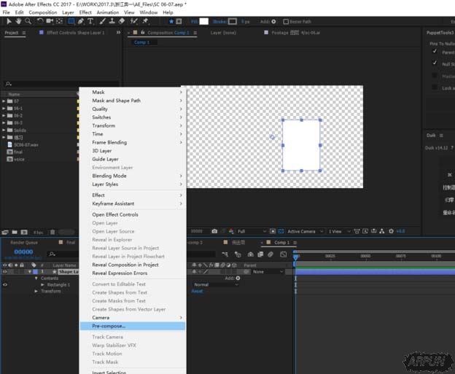Image resolution: width=455 pixels, height=374 pixels.
Task: Select the Zoom magnifier tool
Action: [26, 21]
